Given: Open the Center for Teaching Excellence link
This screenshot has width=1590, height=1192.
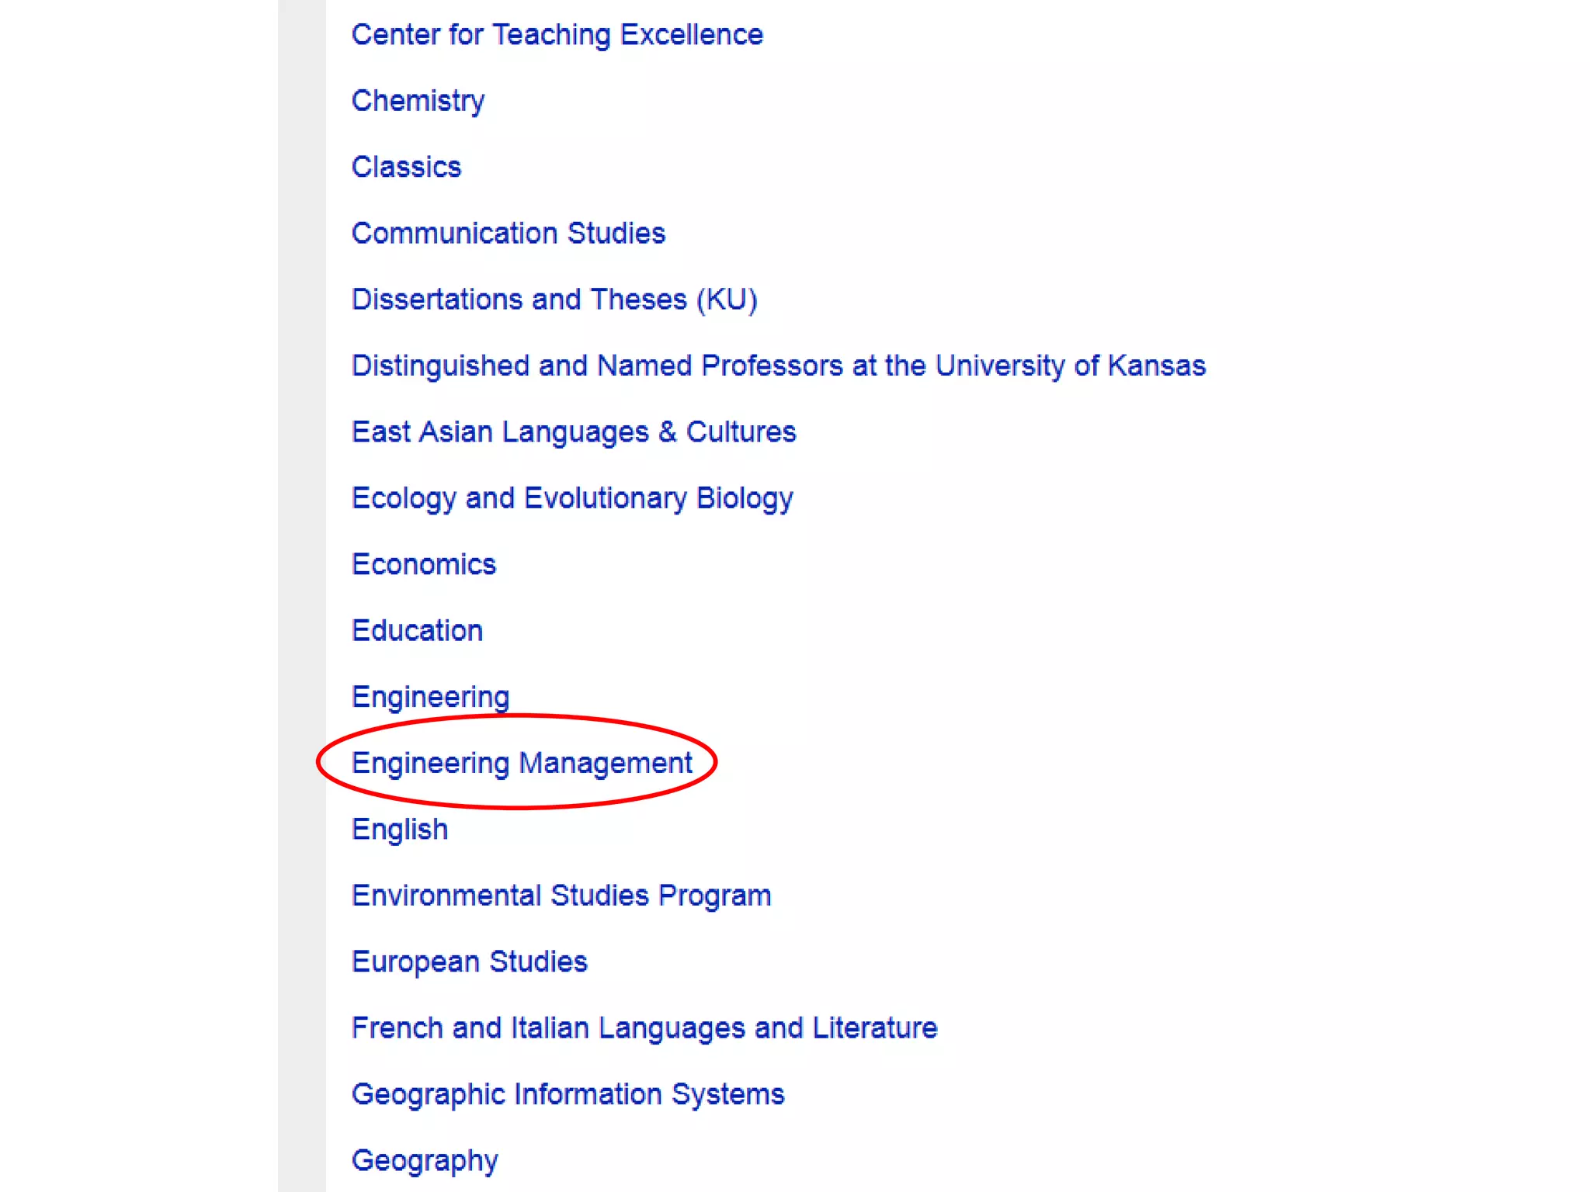Looking at the screenshot, I should [557, 35].
